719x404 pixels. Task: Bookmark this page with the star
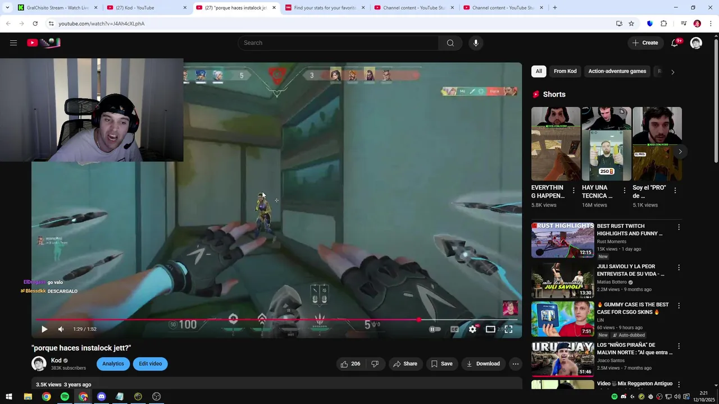click(631, 24)
